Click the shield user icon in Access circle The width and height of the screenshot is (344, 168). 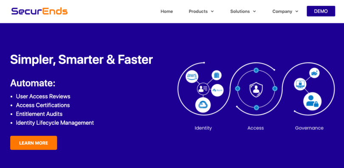point(256,90)
